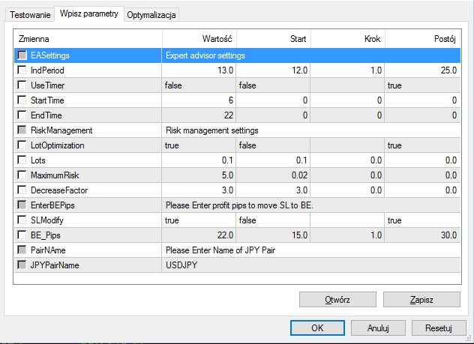This screenshot has height=344, width=474.
Task: Click the Zapisz button
Action: pyautogui.click(x=421, y=299)
